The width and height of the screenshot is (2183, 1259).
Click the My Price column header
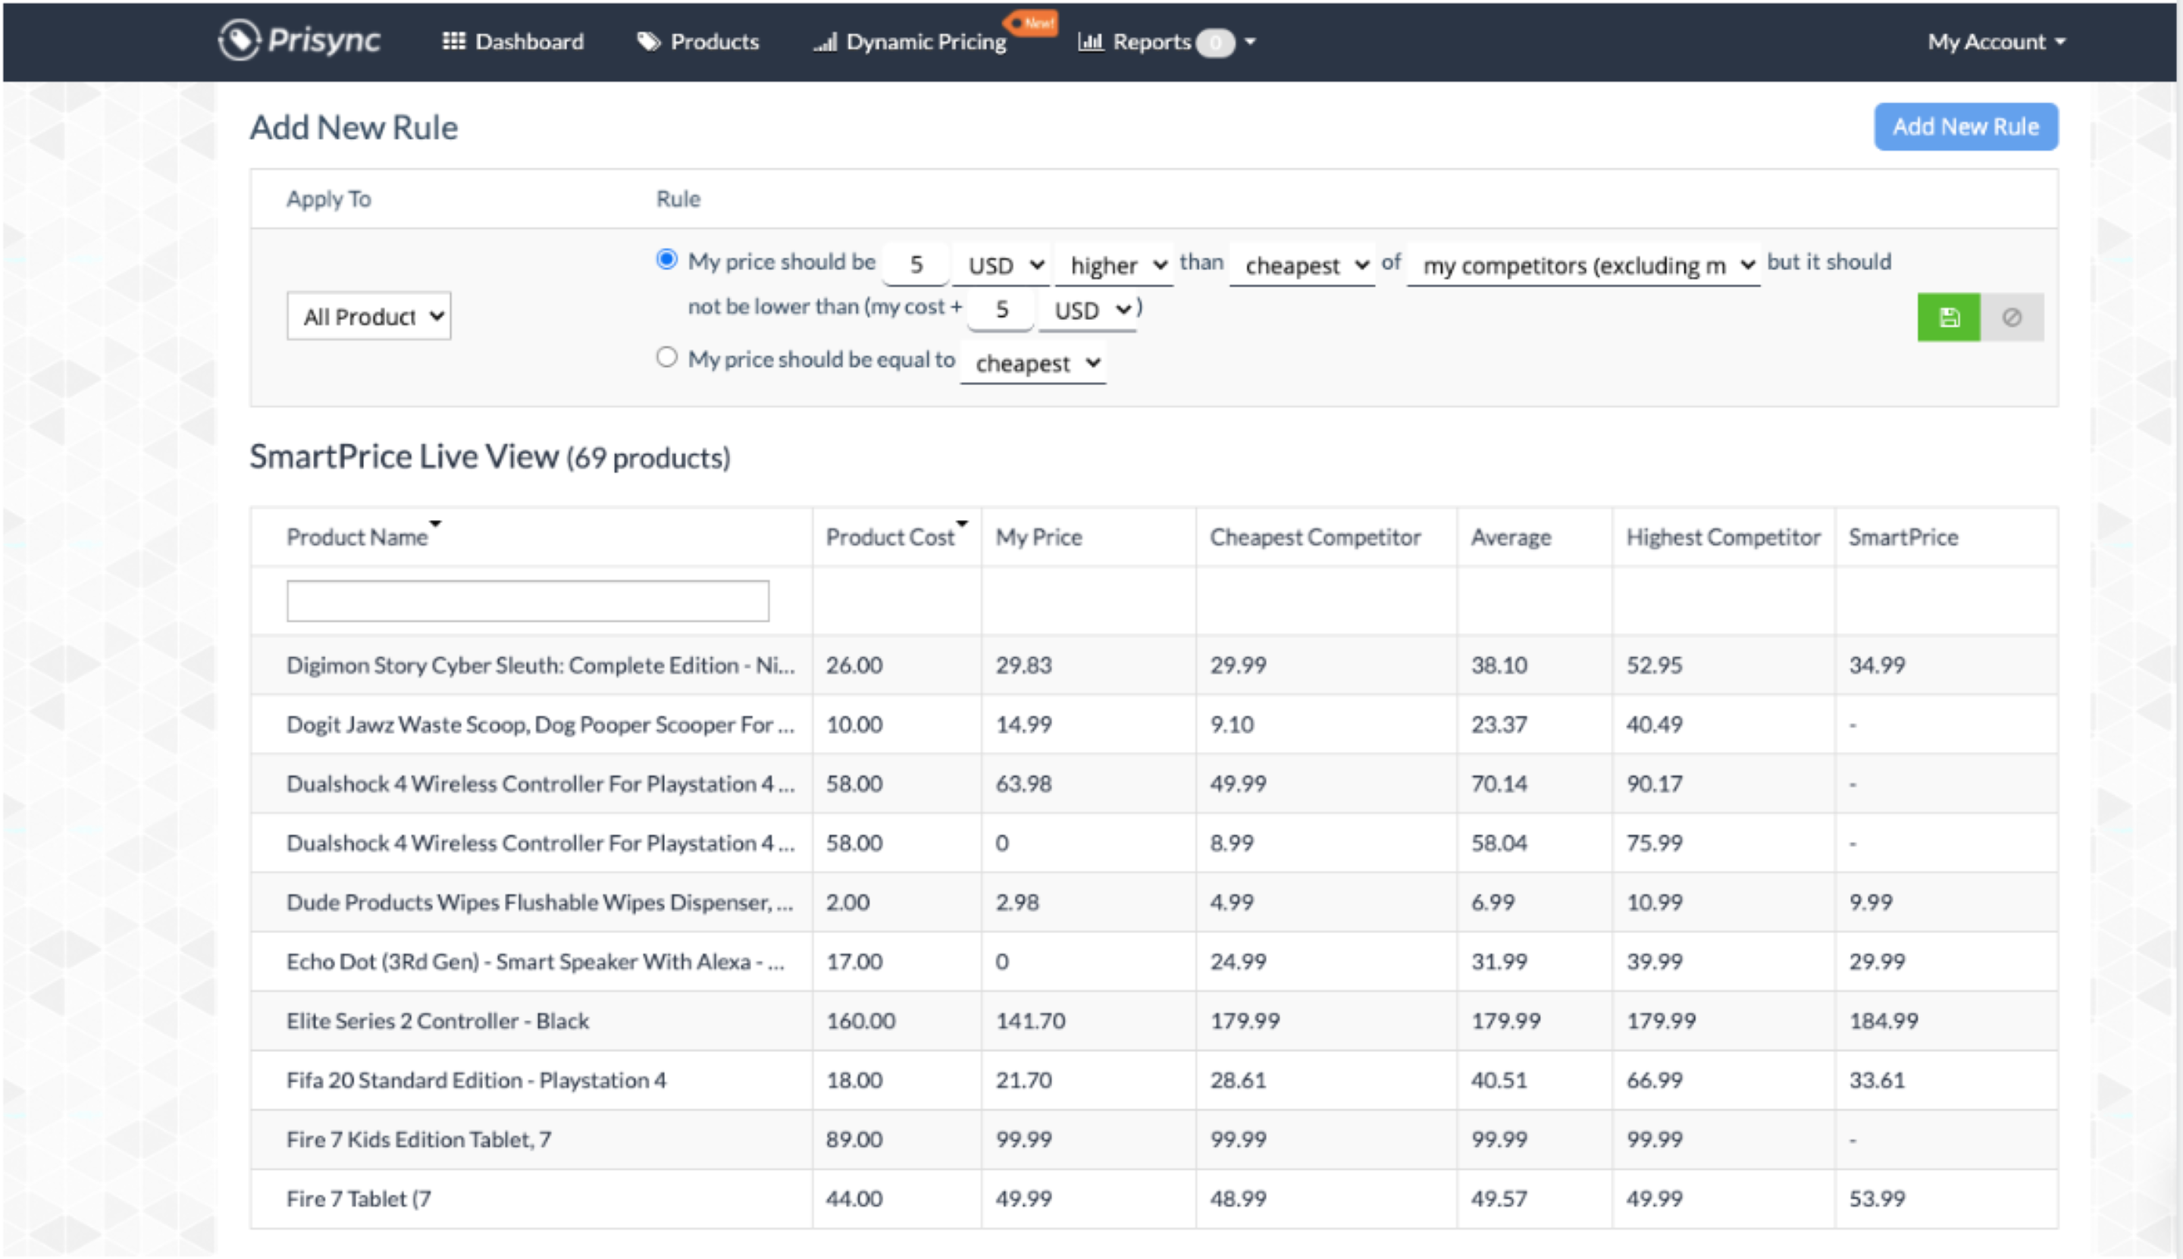click(1038, 537)
